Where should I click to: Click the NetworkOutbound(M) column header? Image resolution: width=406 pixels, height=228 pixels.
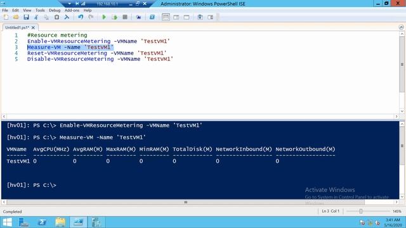[305, 149]
